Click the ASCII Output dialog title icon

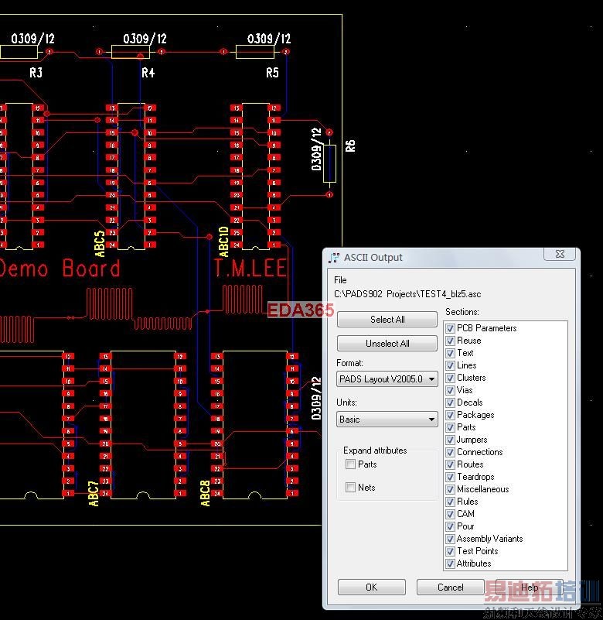(334, 258)
